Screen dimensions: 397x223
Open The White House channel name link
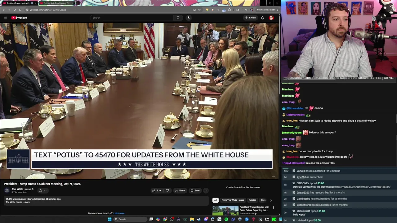tap(21, 189)
